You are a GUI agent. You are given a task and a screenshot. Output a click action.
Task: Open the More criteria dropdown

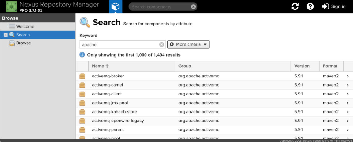click(188, 45)
